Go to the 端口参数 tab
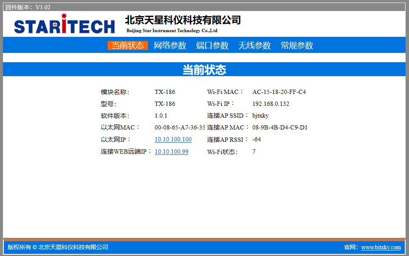 (x=212, y=46)
